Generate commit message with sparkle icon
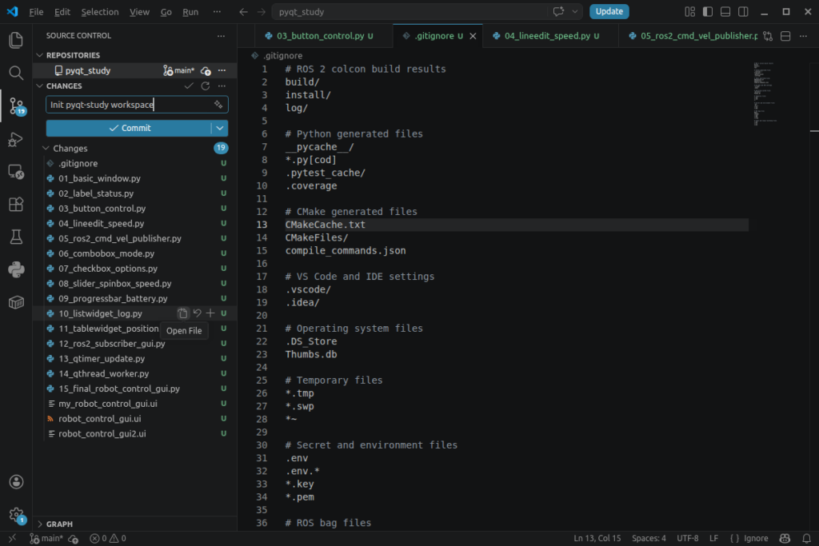 pyautogui.click(x=218, y=105)
